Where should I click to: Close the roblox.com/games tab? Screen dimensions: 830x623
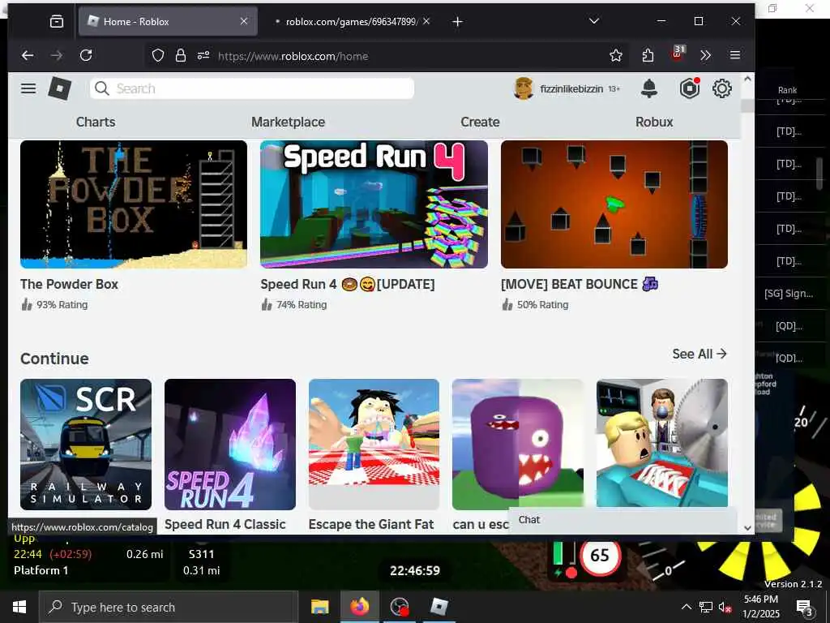pos(426,21)
